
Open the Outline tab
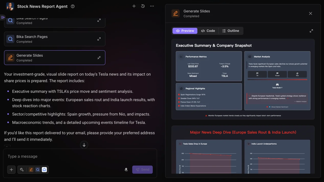coord(230,31)
